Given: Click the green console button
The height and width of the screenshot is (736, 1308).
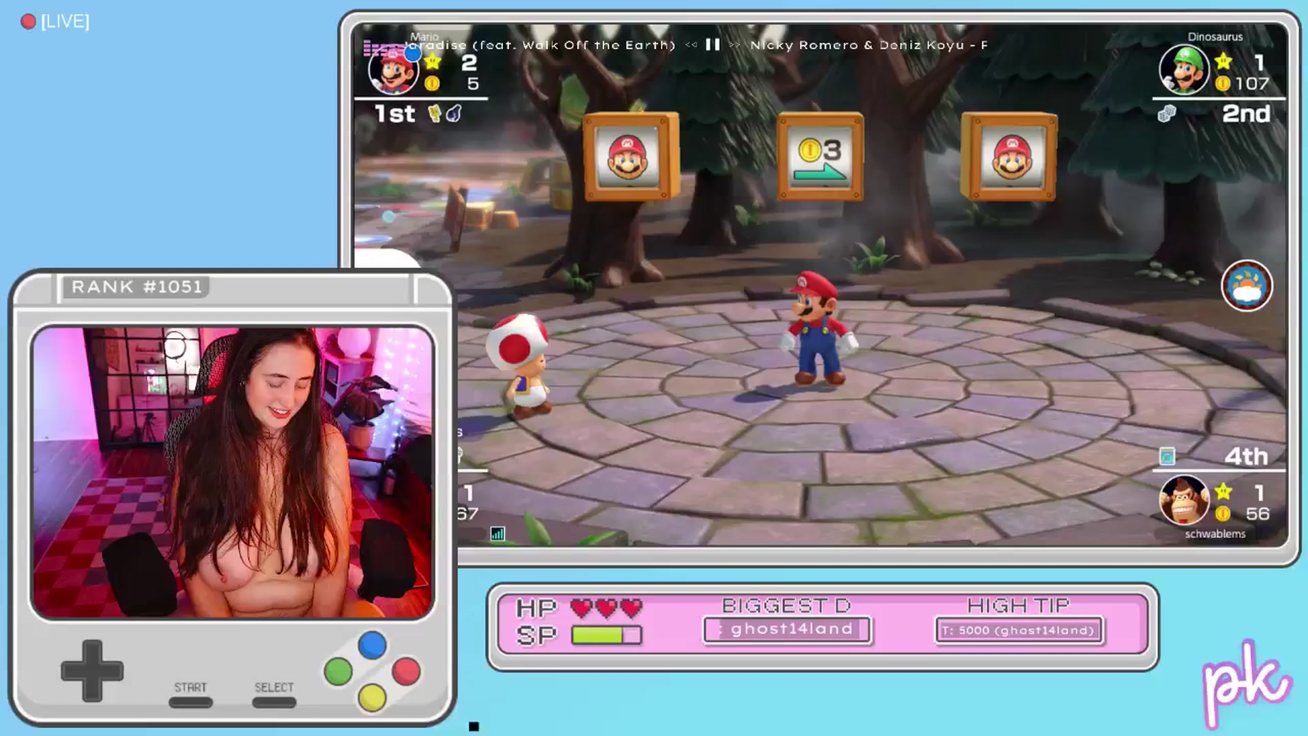Looking at the screenshot, I should (338, 671).
